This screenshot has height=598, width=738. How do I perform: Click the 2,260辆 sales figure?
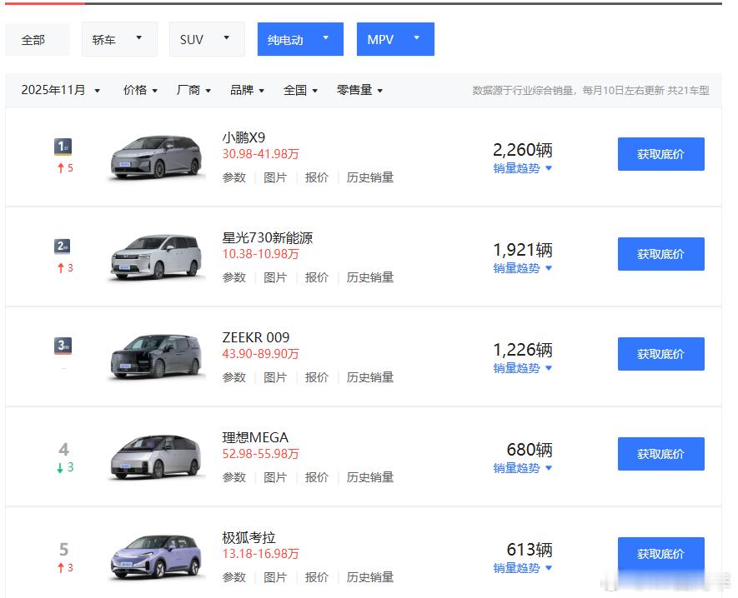[x=522, y=150]
